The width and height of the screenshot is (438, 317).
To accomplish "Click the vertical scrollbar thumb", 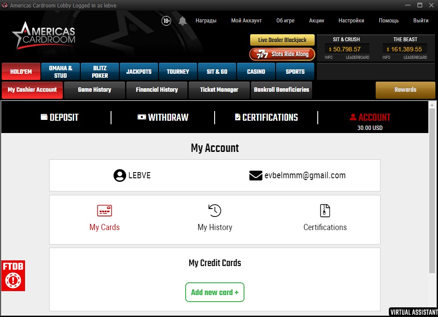I will click(x=432, y=191).
